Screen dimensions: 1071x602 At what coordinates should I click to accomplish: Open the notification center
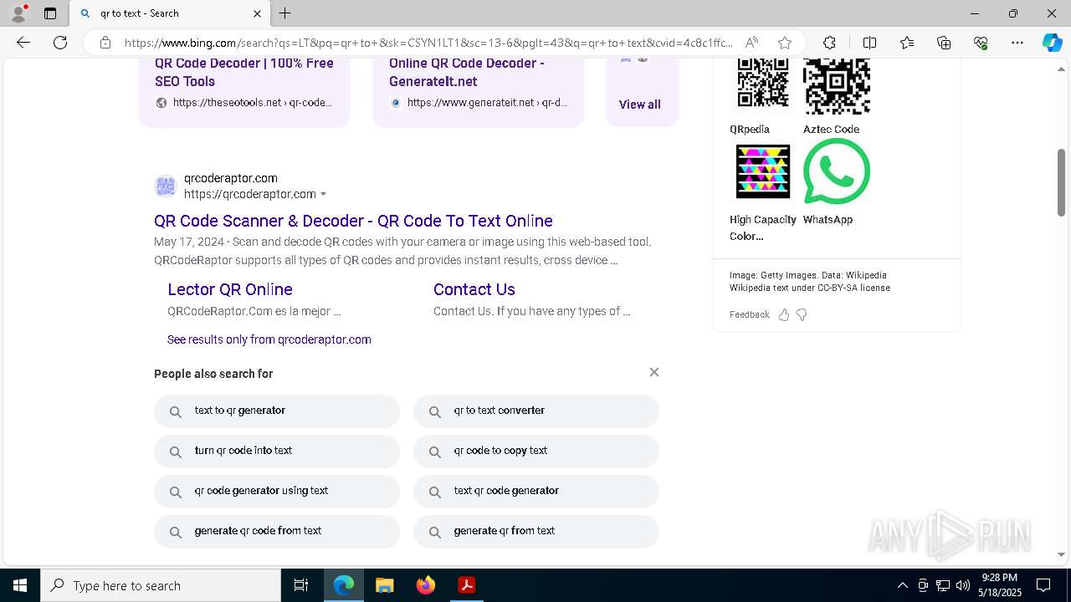1043,585
